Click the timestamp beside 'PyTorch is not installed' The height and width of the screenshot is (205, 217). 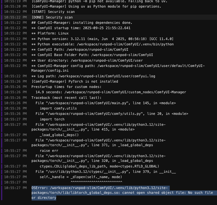(x=15, y=81)
